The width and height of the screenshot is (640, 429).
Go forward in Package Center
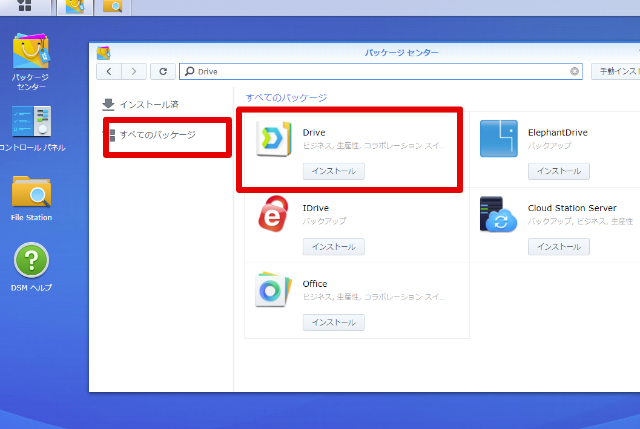pos(134,71)
